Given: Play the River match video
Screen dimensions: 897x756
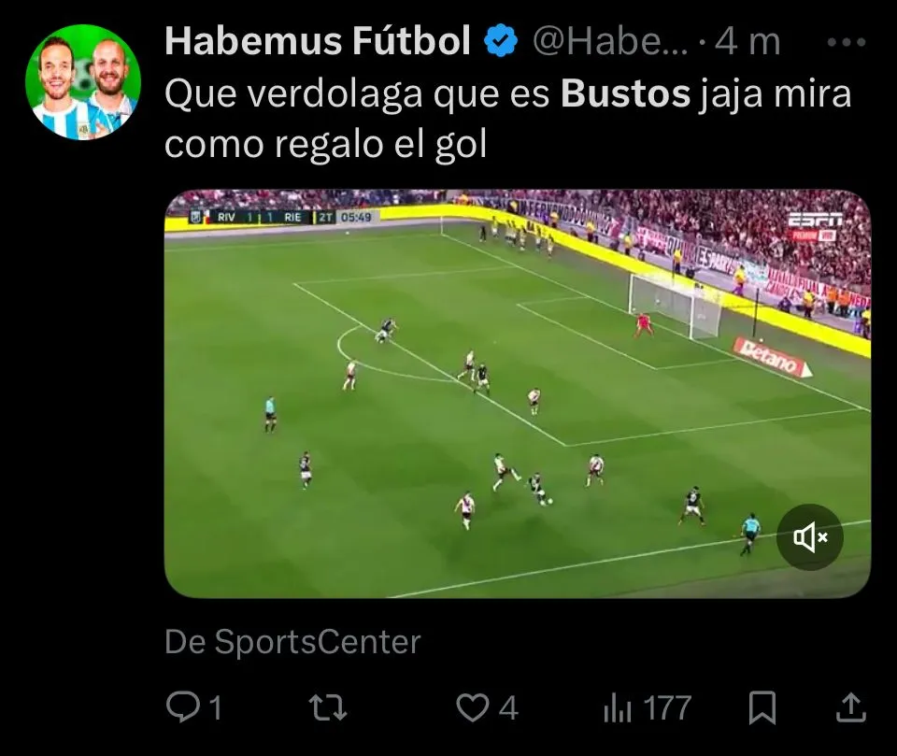Looking at the screenshot, I should (517, 393).
